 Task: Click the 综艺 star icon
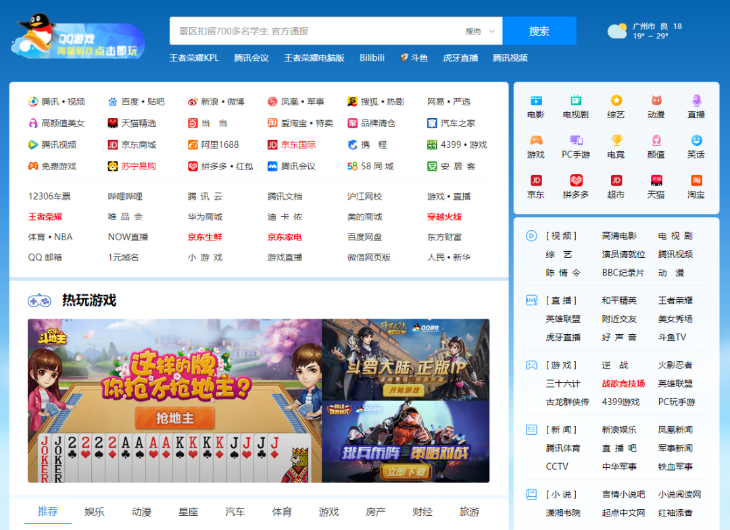pyautogui.click(x=616, y=101)
